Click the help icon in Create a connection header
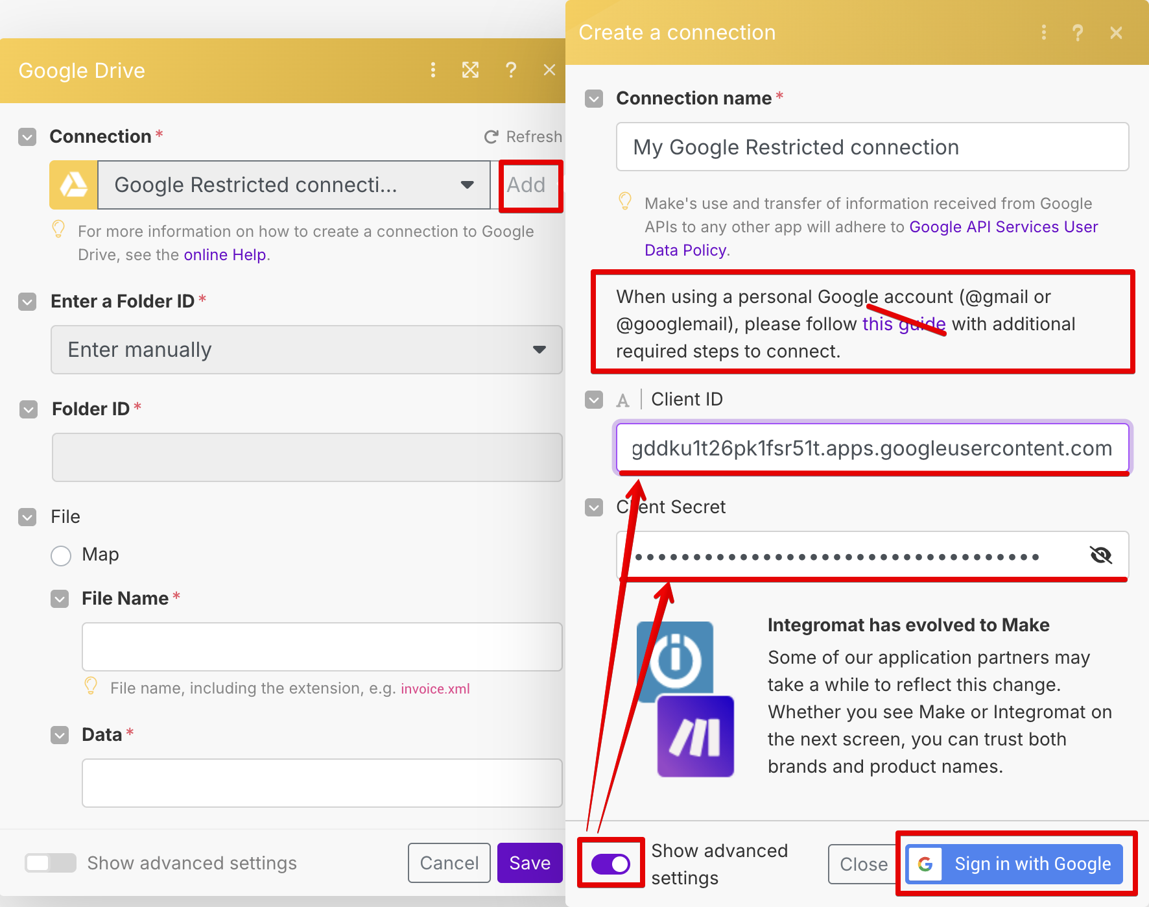The height and width of the screenshot is (907, 1149). coord(1078,32)
